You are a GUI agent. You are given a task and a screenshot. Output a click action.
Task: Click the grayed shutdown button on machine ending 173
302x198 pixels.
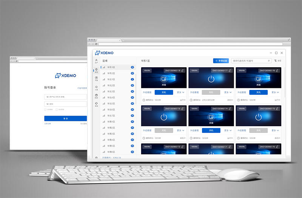tap(258, 130)
